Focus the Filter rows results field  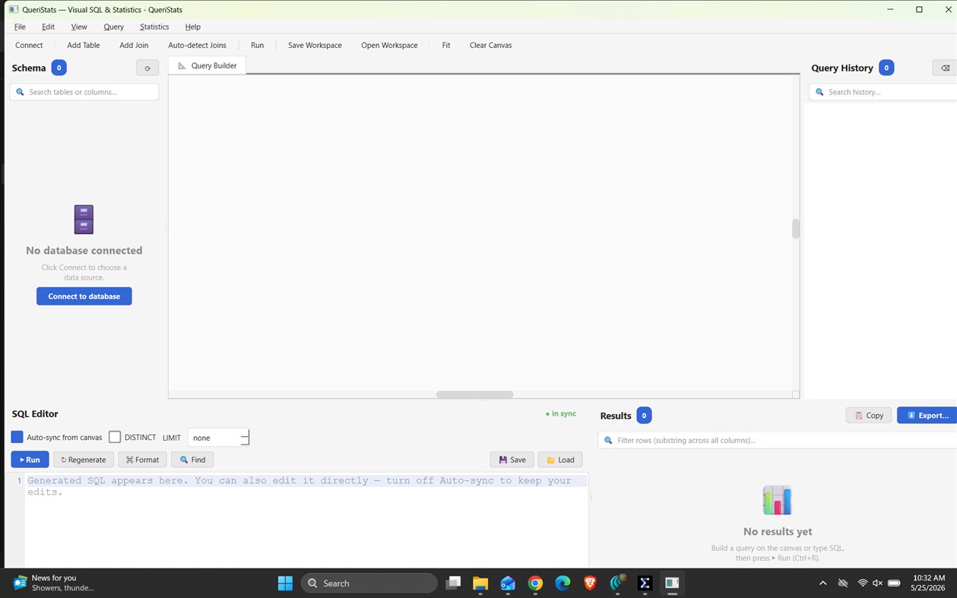point(777,440)
